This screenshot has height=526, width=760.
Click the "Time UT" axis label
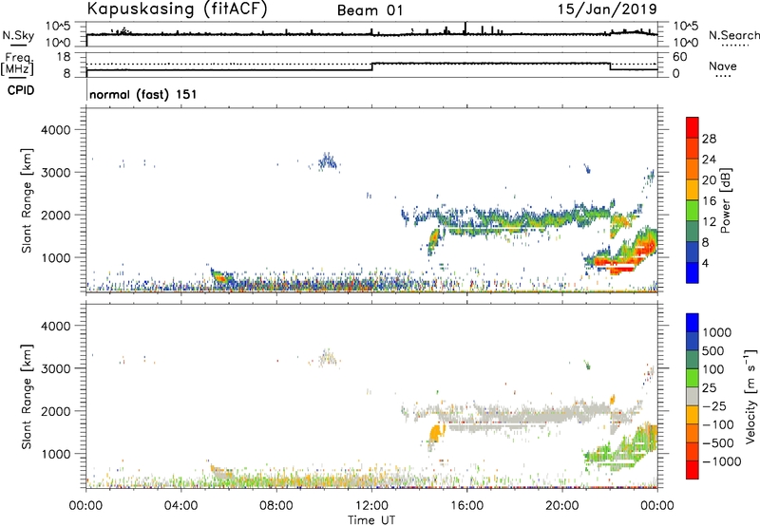click(371, 520)
